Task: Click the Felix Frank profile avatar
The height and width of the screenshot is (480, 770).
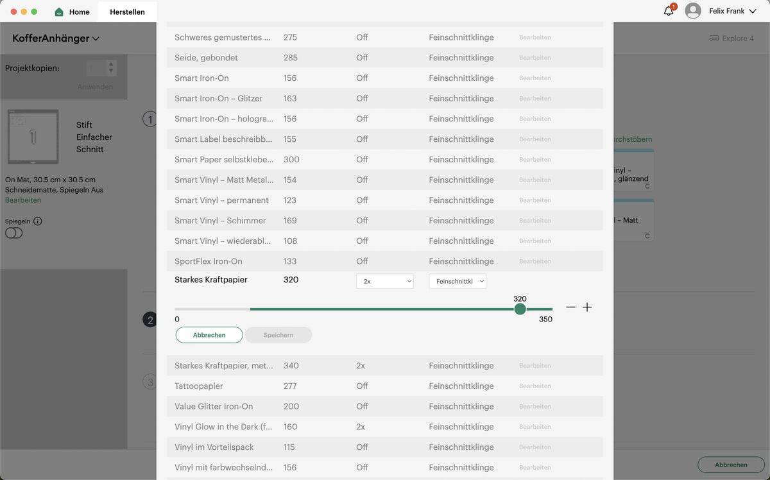Action: pyautogui.click(x=693, y=11)
